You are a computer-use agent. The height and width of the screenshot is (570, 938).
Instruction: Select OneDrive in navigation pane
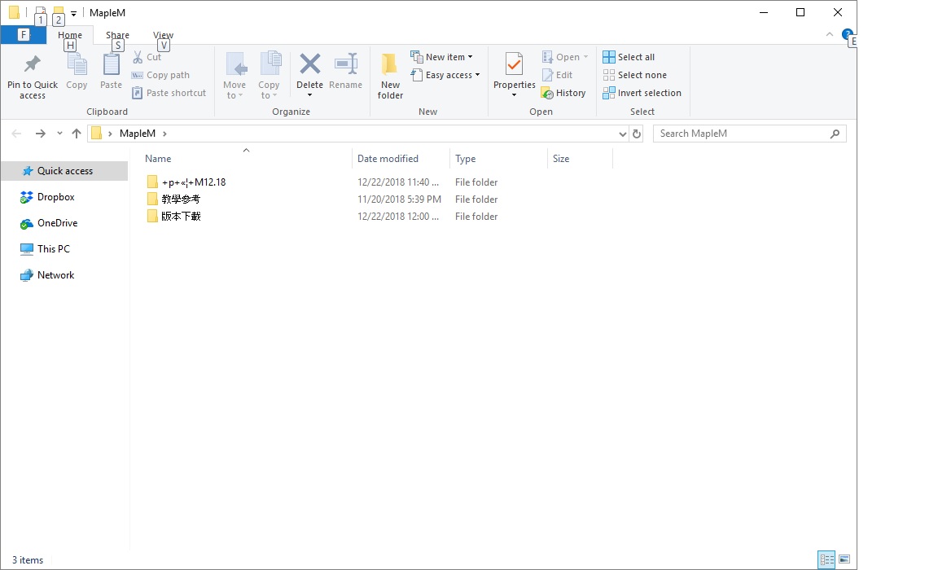(x=58, y=223)
